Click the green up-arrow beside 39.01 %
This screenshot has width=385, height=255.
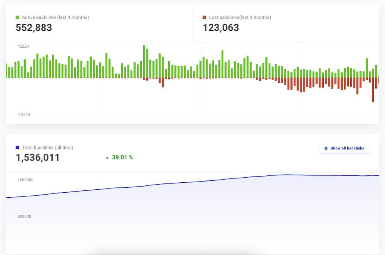pos(107,158)
